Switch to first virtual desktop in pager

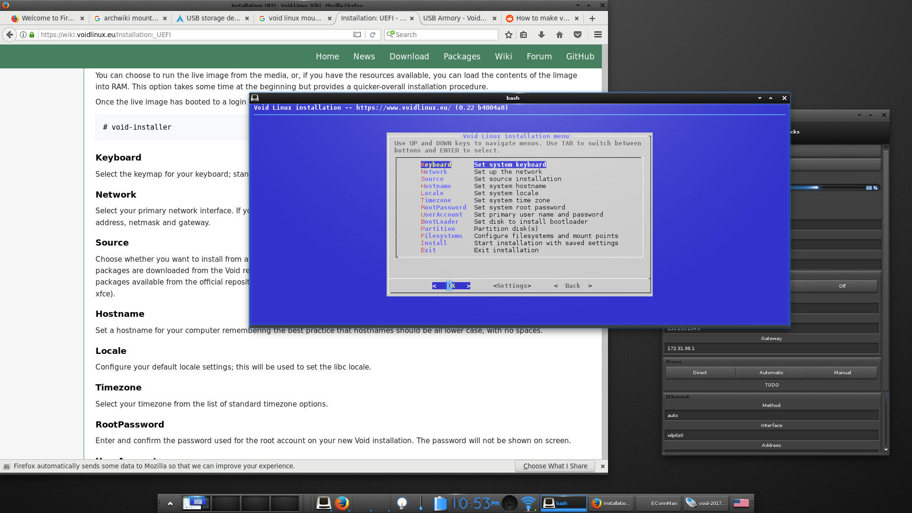click(196, 503)
